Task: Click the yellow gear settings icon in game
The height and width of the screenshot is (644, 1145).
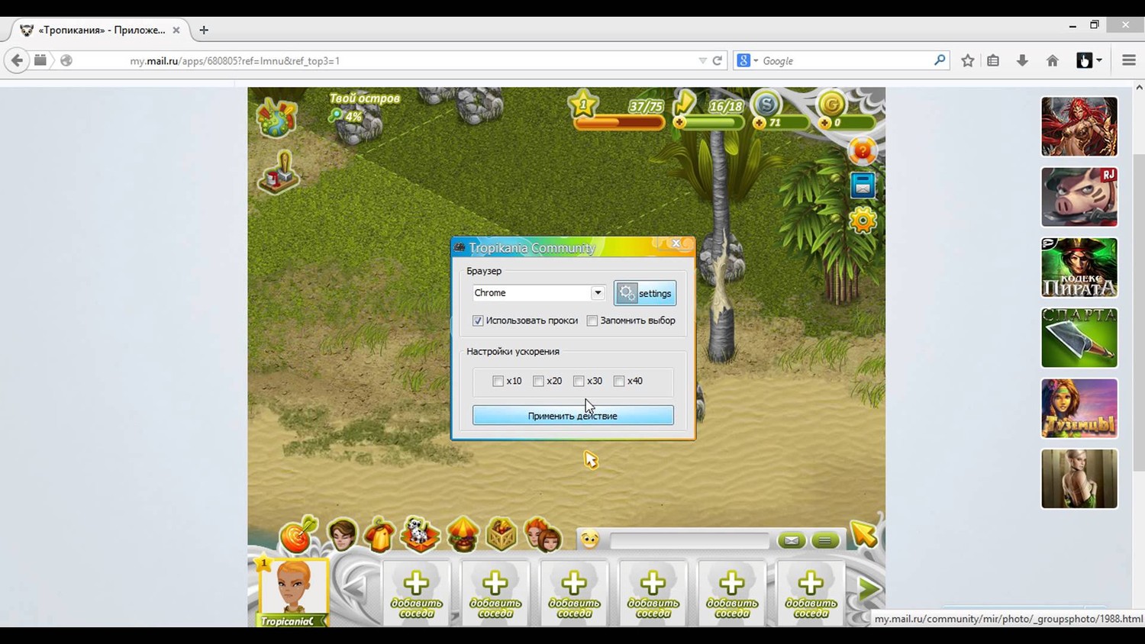Action: click(x=863, y=221)
